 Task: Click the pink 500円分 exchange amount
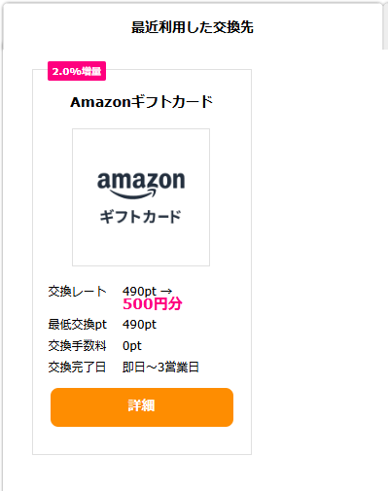tap(153, 304)
